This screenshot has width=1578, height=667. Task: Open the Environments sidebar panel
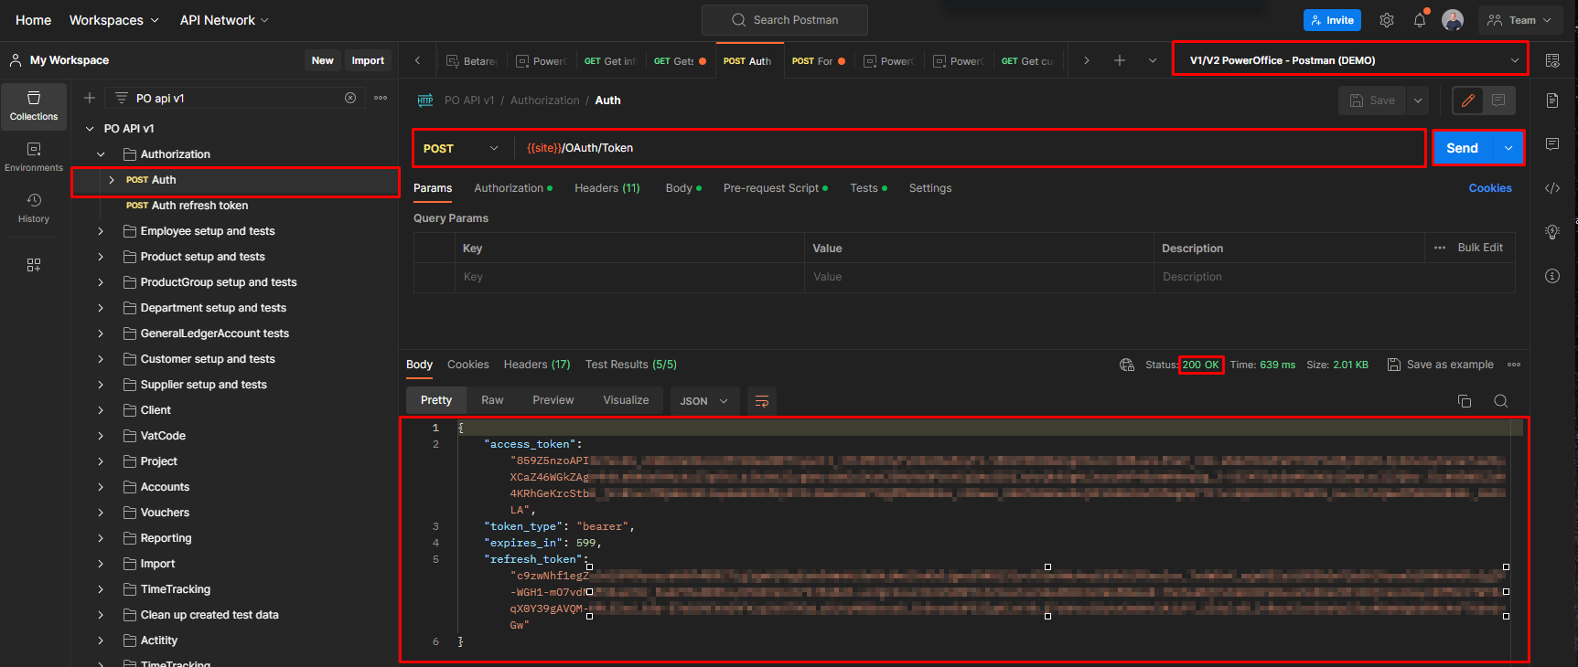click(x=34, y=156)
